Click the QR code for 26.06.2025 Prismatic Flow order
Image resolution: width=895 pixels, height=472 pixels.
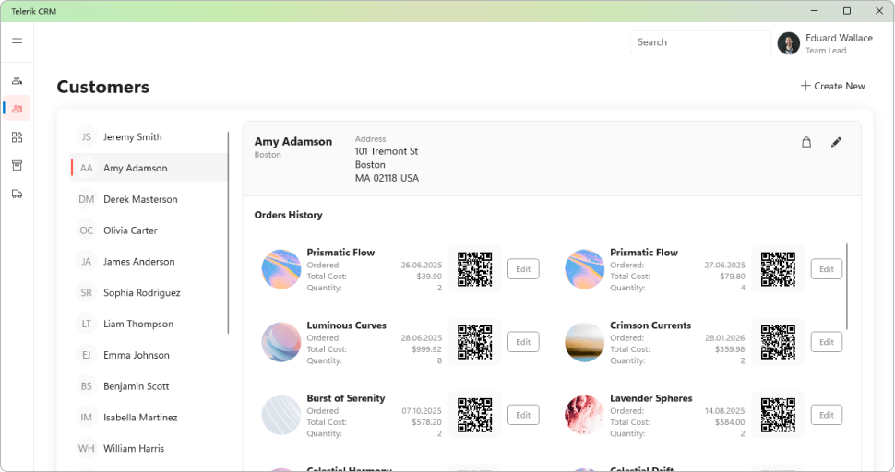pyautogui.click(x=475, y=269)
